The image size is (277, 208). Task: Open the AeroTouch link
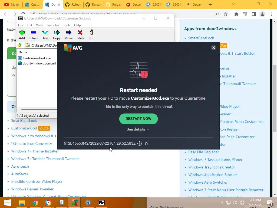click(20, 167)
